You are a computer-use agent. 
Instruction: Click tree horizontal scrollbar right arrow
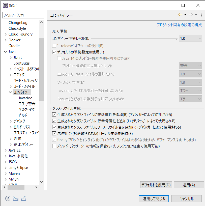[36, 187]
